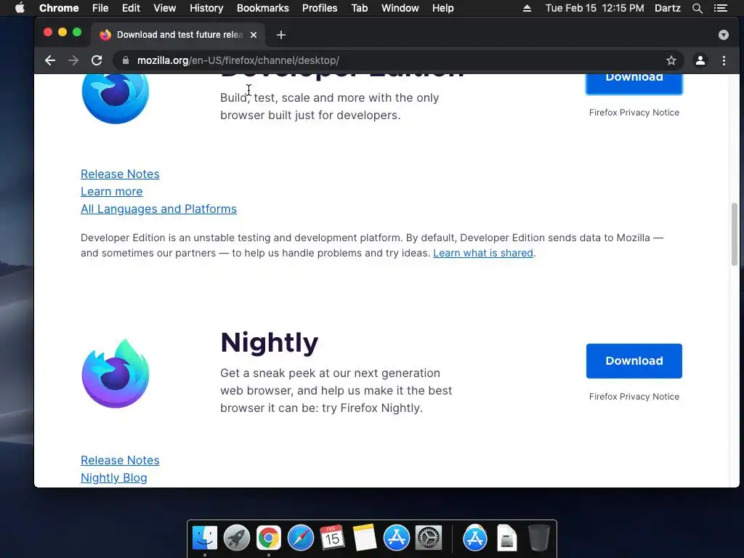Open a new tab with plus button
The width and height of the screenshot is (744, 558).
click(x=281, y=35)
